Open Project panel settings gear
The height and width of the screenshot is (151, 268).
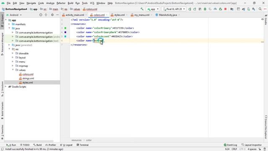coord(52,15)
